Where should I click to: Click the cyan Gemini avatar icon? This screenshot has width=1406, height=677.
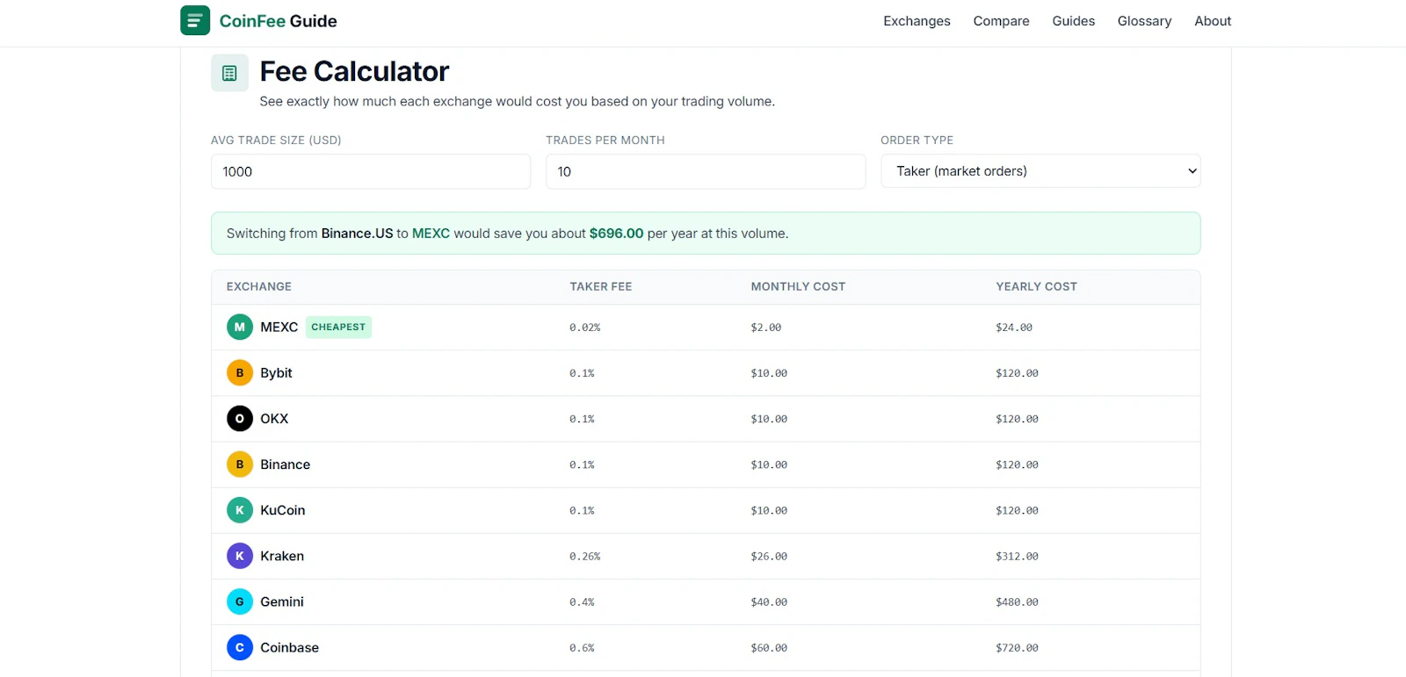click(x=240, y=601)
